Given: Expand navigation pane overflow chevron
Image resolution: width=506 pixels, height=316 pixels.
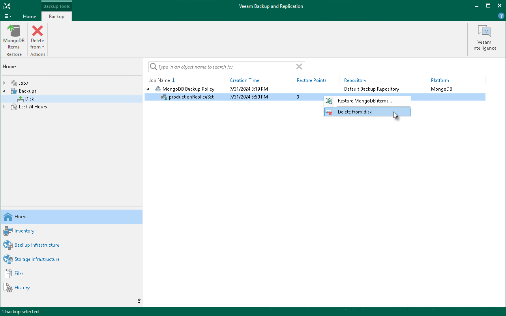Looking at the screenshot, I should click(x=139, y=301).
